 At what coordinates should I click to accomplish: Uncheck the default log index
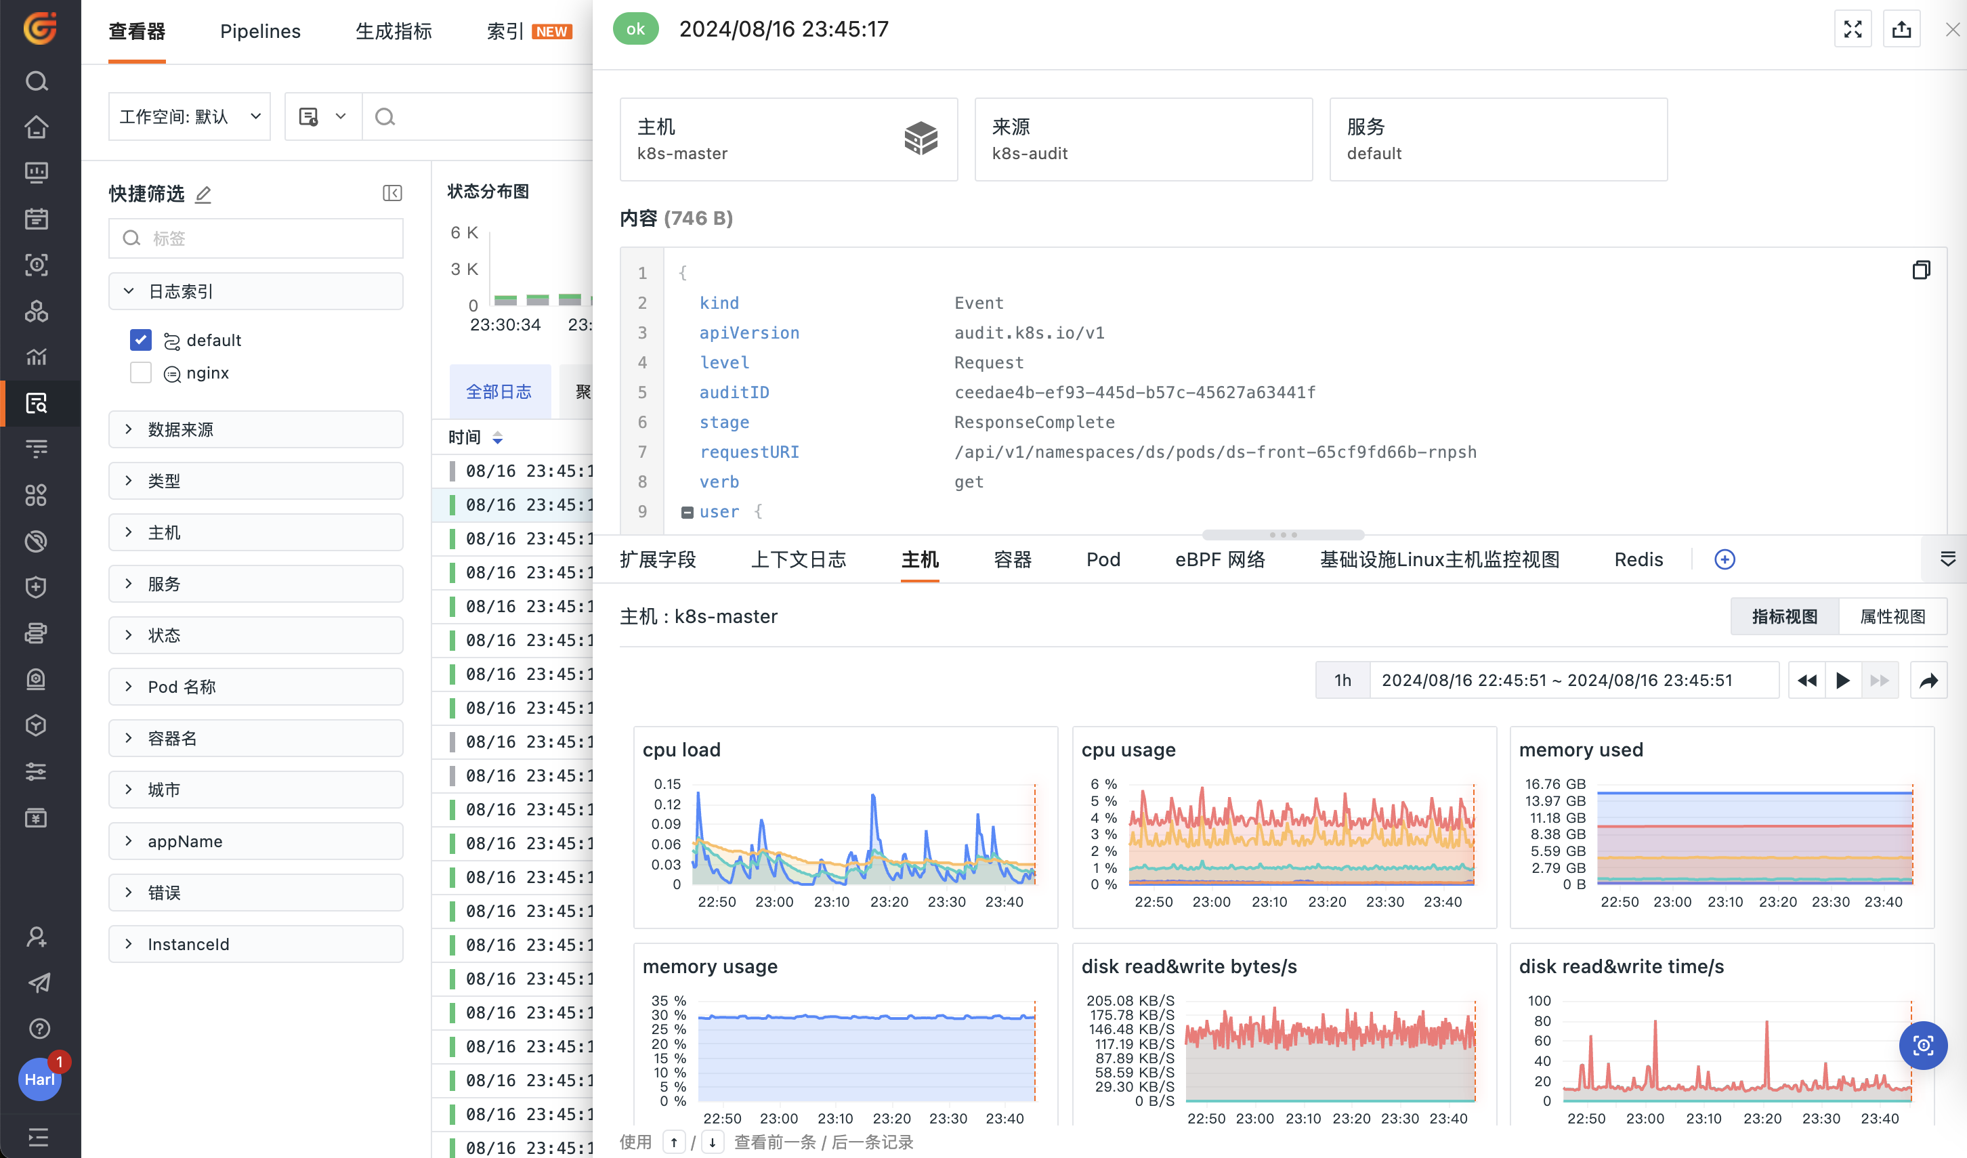140,339
